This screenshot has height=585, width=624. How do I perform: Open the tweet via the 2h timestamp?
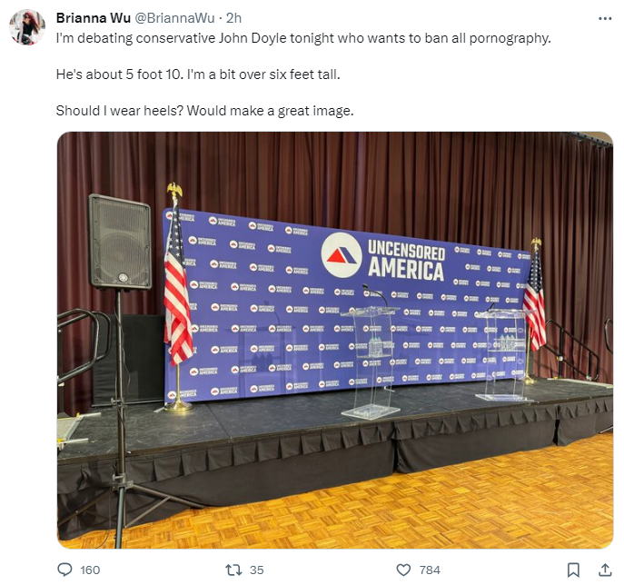(x=233, y=18)
